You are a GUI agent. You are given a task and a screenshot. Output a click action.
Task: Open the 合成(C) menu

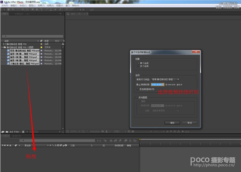(23, 6)
